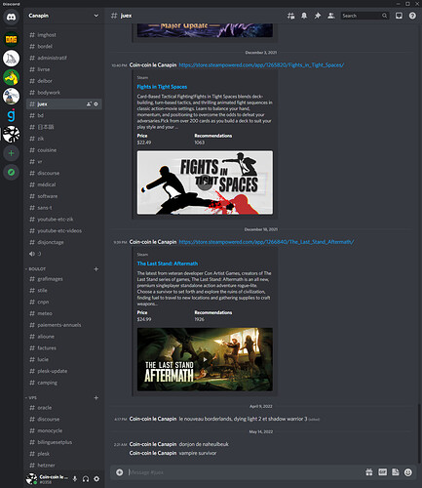Open user avatar in bottom panel
The image size is (422, 488).
[31, 478]
